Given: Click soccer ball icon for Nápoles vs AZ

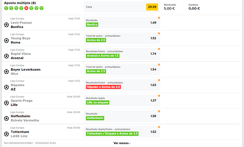Looking at the screenshot, I should tap(6, 87).
